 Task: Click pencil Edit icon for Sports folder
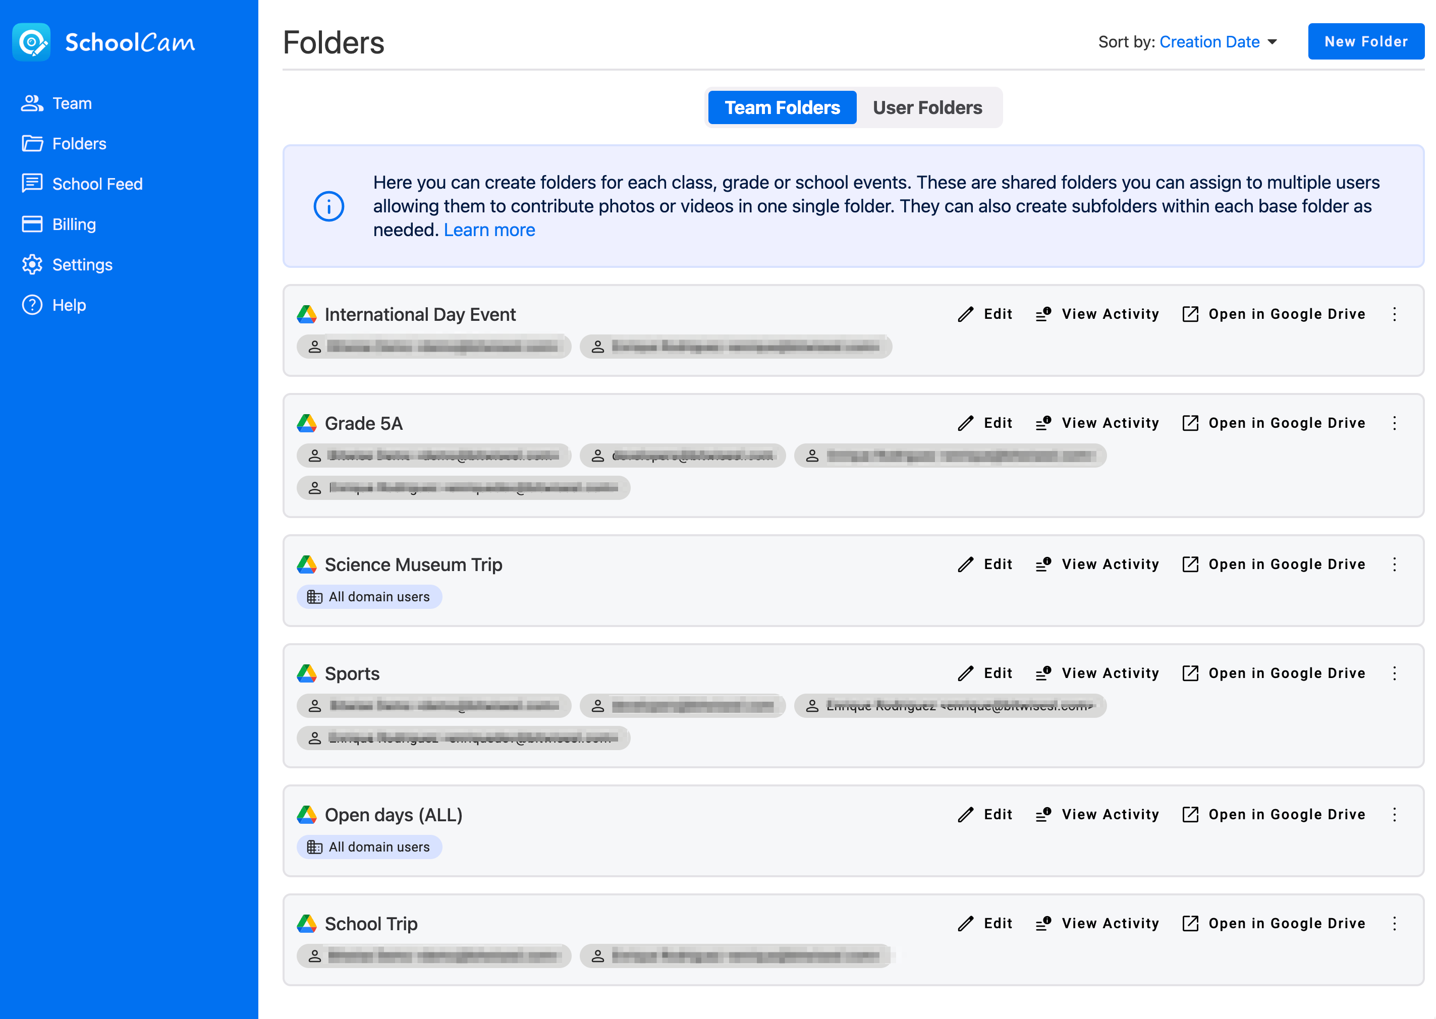click(965, 673)
